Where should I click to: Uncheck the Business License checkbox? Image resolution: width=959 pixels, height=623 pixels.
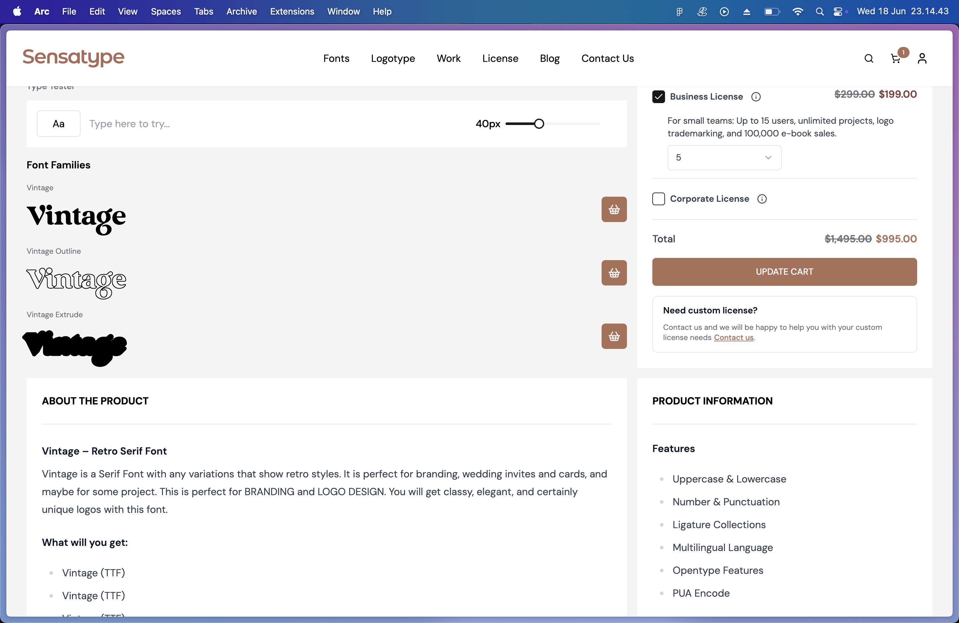[658, 97]
